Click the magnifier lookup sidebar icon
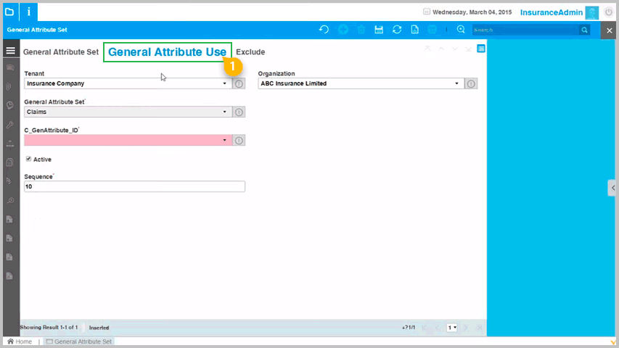The height and width of the screenshot is (348, 619). pyautogui.click(x=10, y=201)
